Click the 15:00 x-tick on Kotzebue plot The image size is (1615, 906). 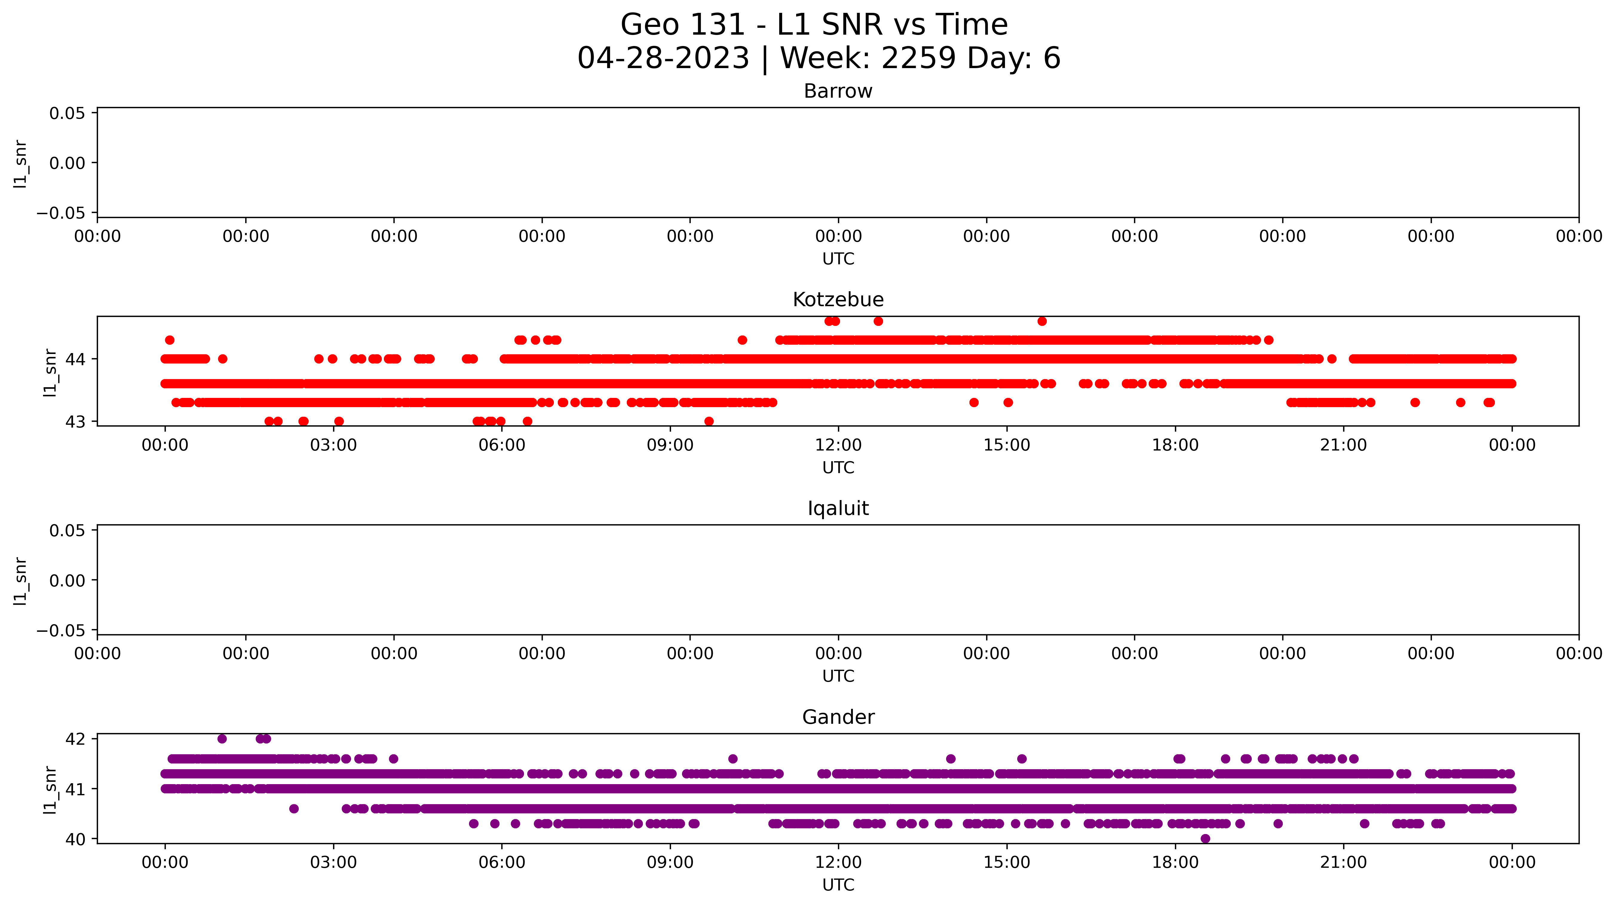(1007, 445)
